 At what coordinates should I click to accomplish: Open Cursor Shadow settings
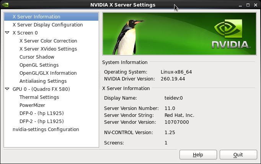click(37, 57)
